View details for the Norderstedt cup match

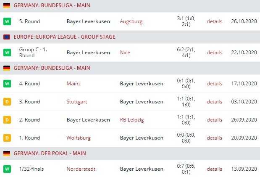214,169
